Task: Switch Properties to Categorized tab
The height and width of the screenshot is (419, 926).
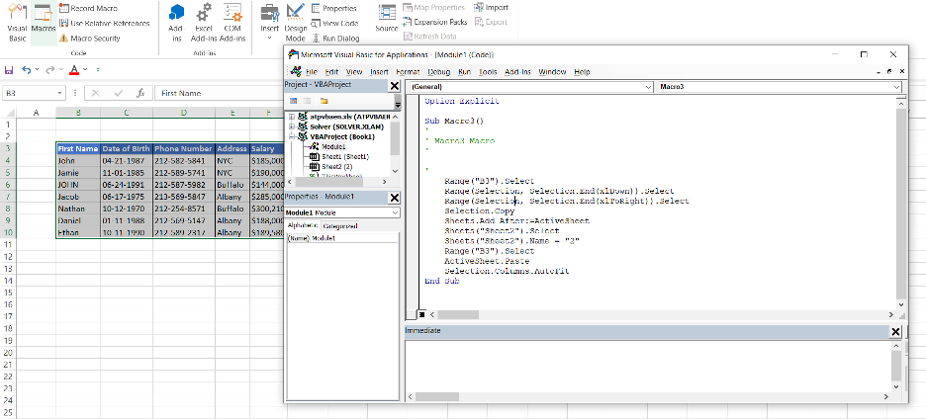Action: pos(341,225)
